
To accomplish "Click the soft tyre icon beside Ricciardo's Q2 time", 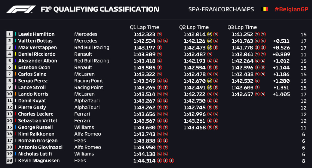I will pyautogui.click(x=210, y=54).
